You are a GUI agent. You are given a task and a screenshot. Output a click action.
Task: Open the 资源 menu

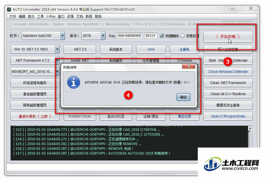pos(70,16)
